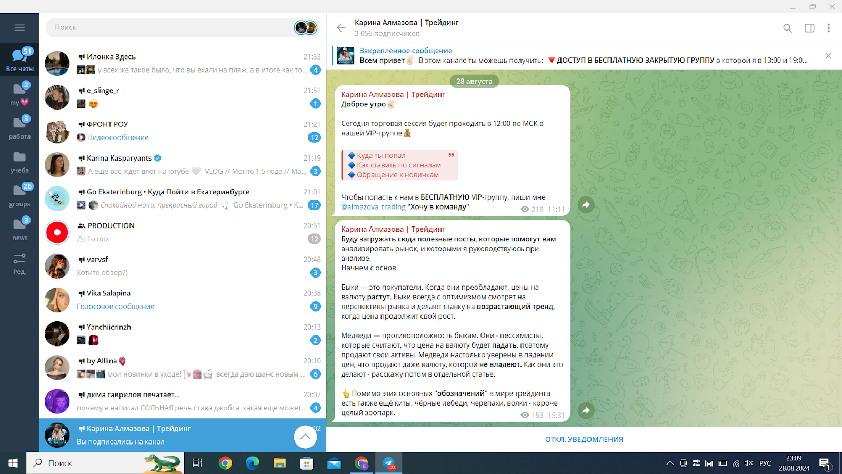Open the 'news' chat folder
Screen dimensions: 842x474
pyautogui.click(x=19, y=229)
